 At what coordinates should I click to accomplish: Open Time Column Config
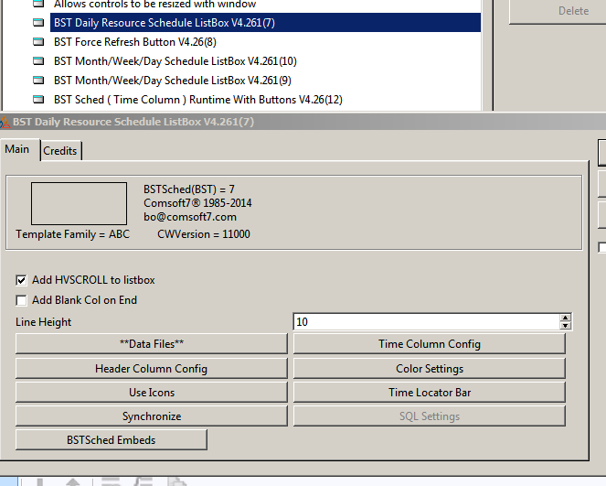coord(429,344)
